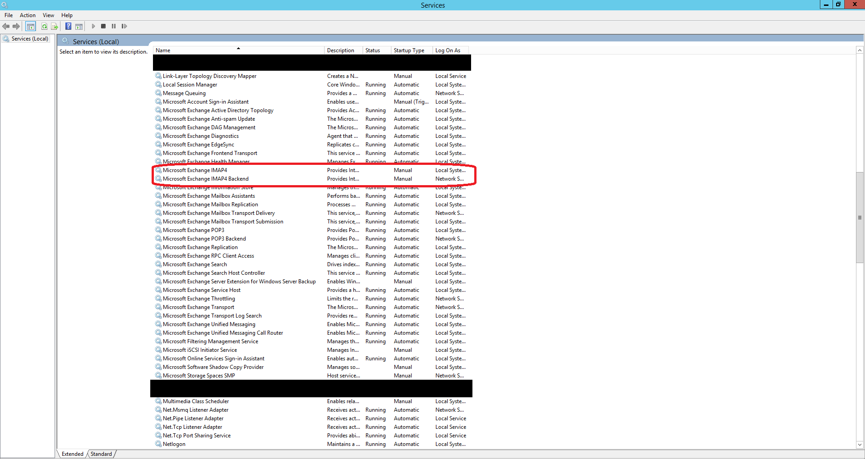
Task: Open Help via blue question mark icon
Action: point(68,27)
